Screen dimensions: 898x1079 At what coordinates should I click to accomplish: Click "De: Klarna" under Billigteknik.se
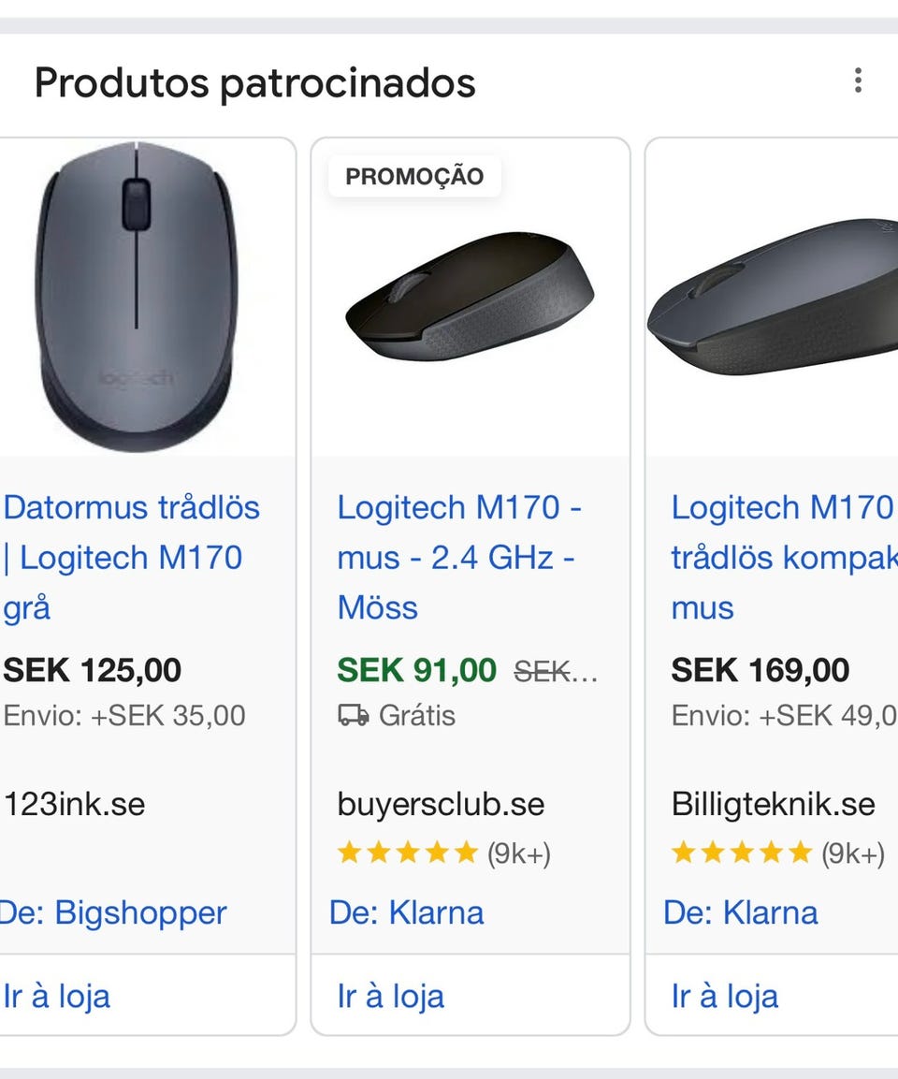coord(741,913)
